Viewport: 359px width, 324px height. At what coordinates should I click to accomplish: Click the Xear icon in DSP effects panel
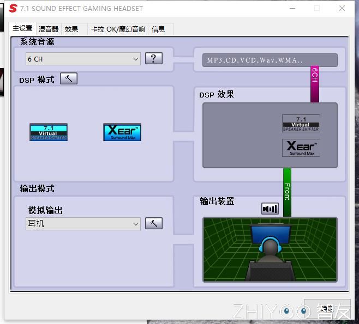click(301, 148)
